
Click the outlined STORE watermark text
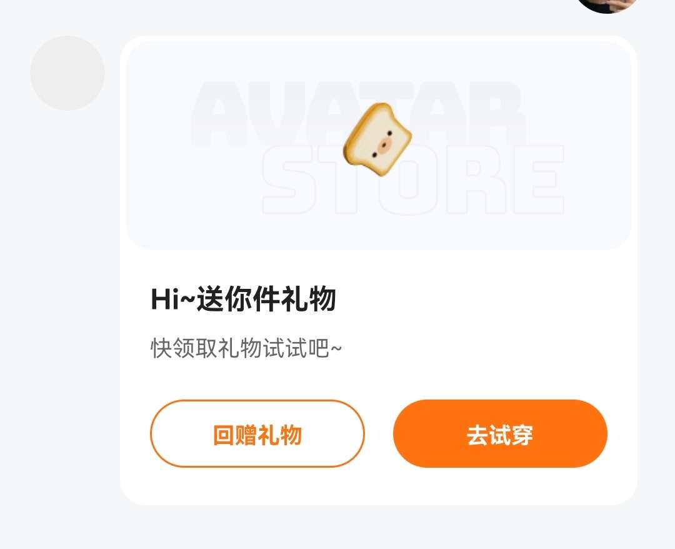[413, 180]
